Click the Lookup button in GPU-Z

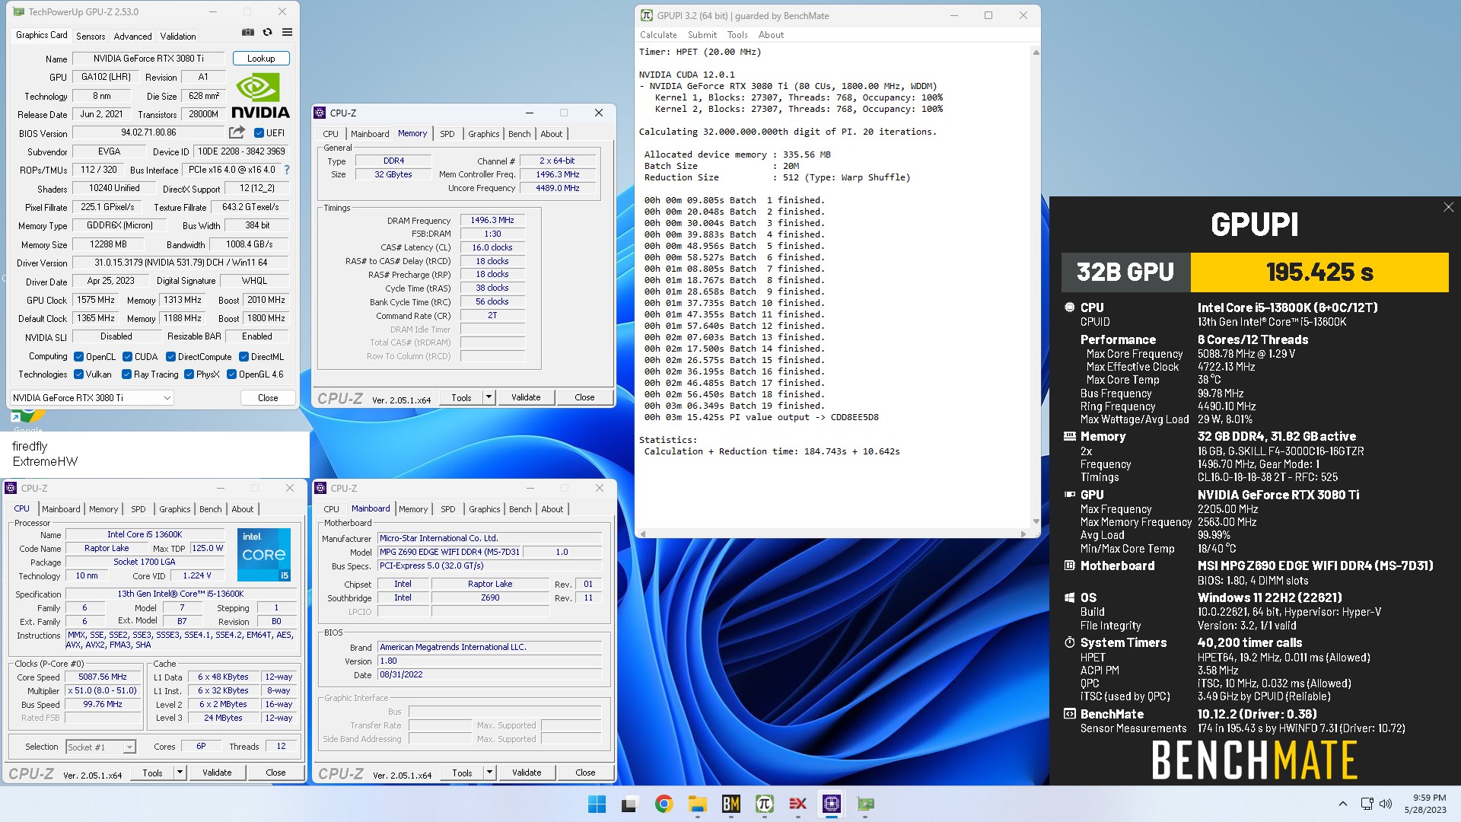pyautogui.click(x=261, y=59)
